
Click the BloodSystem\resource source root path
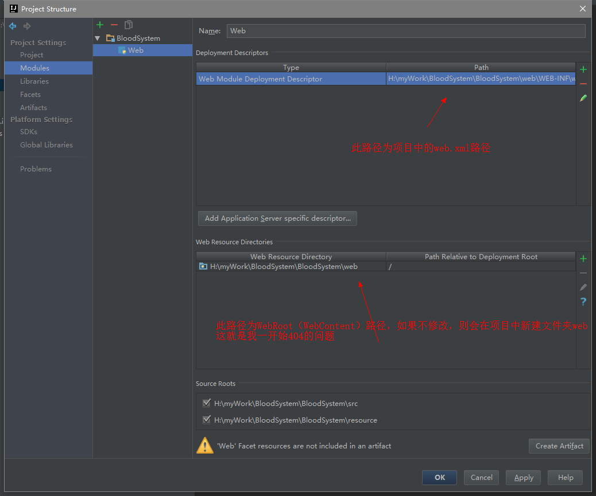[296, 420]
